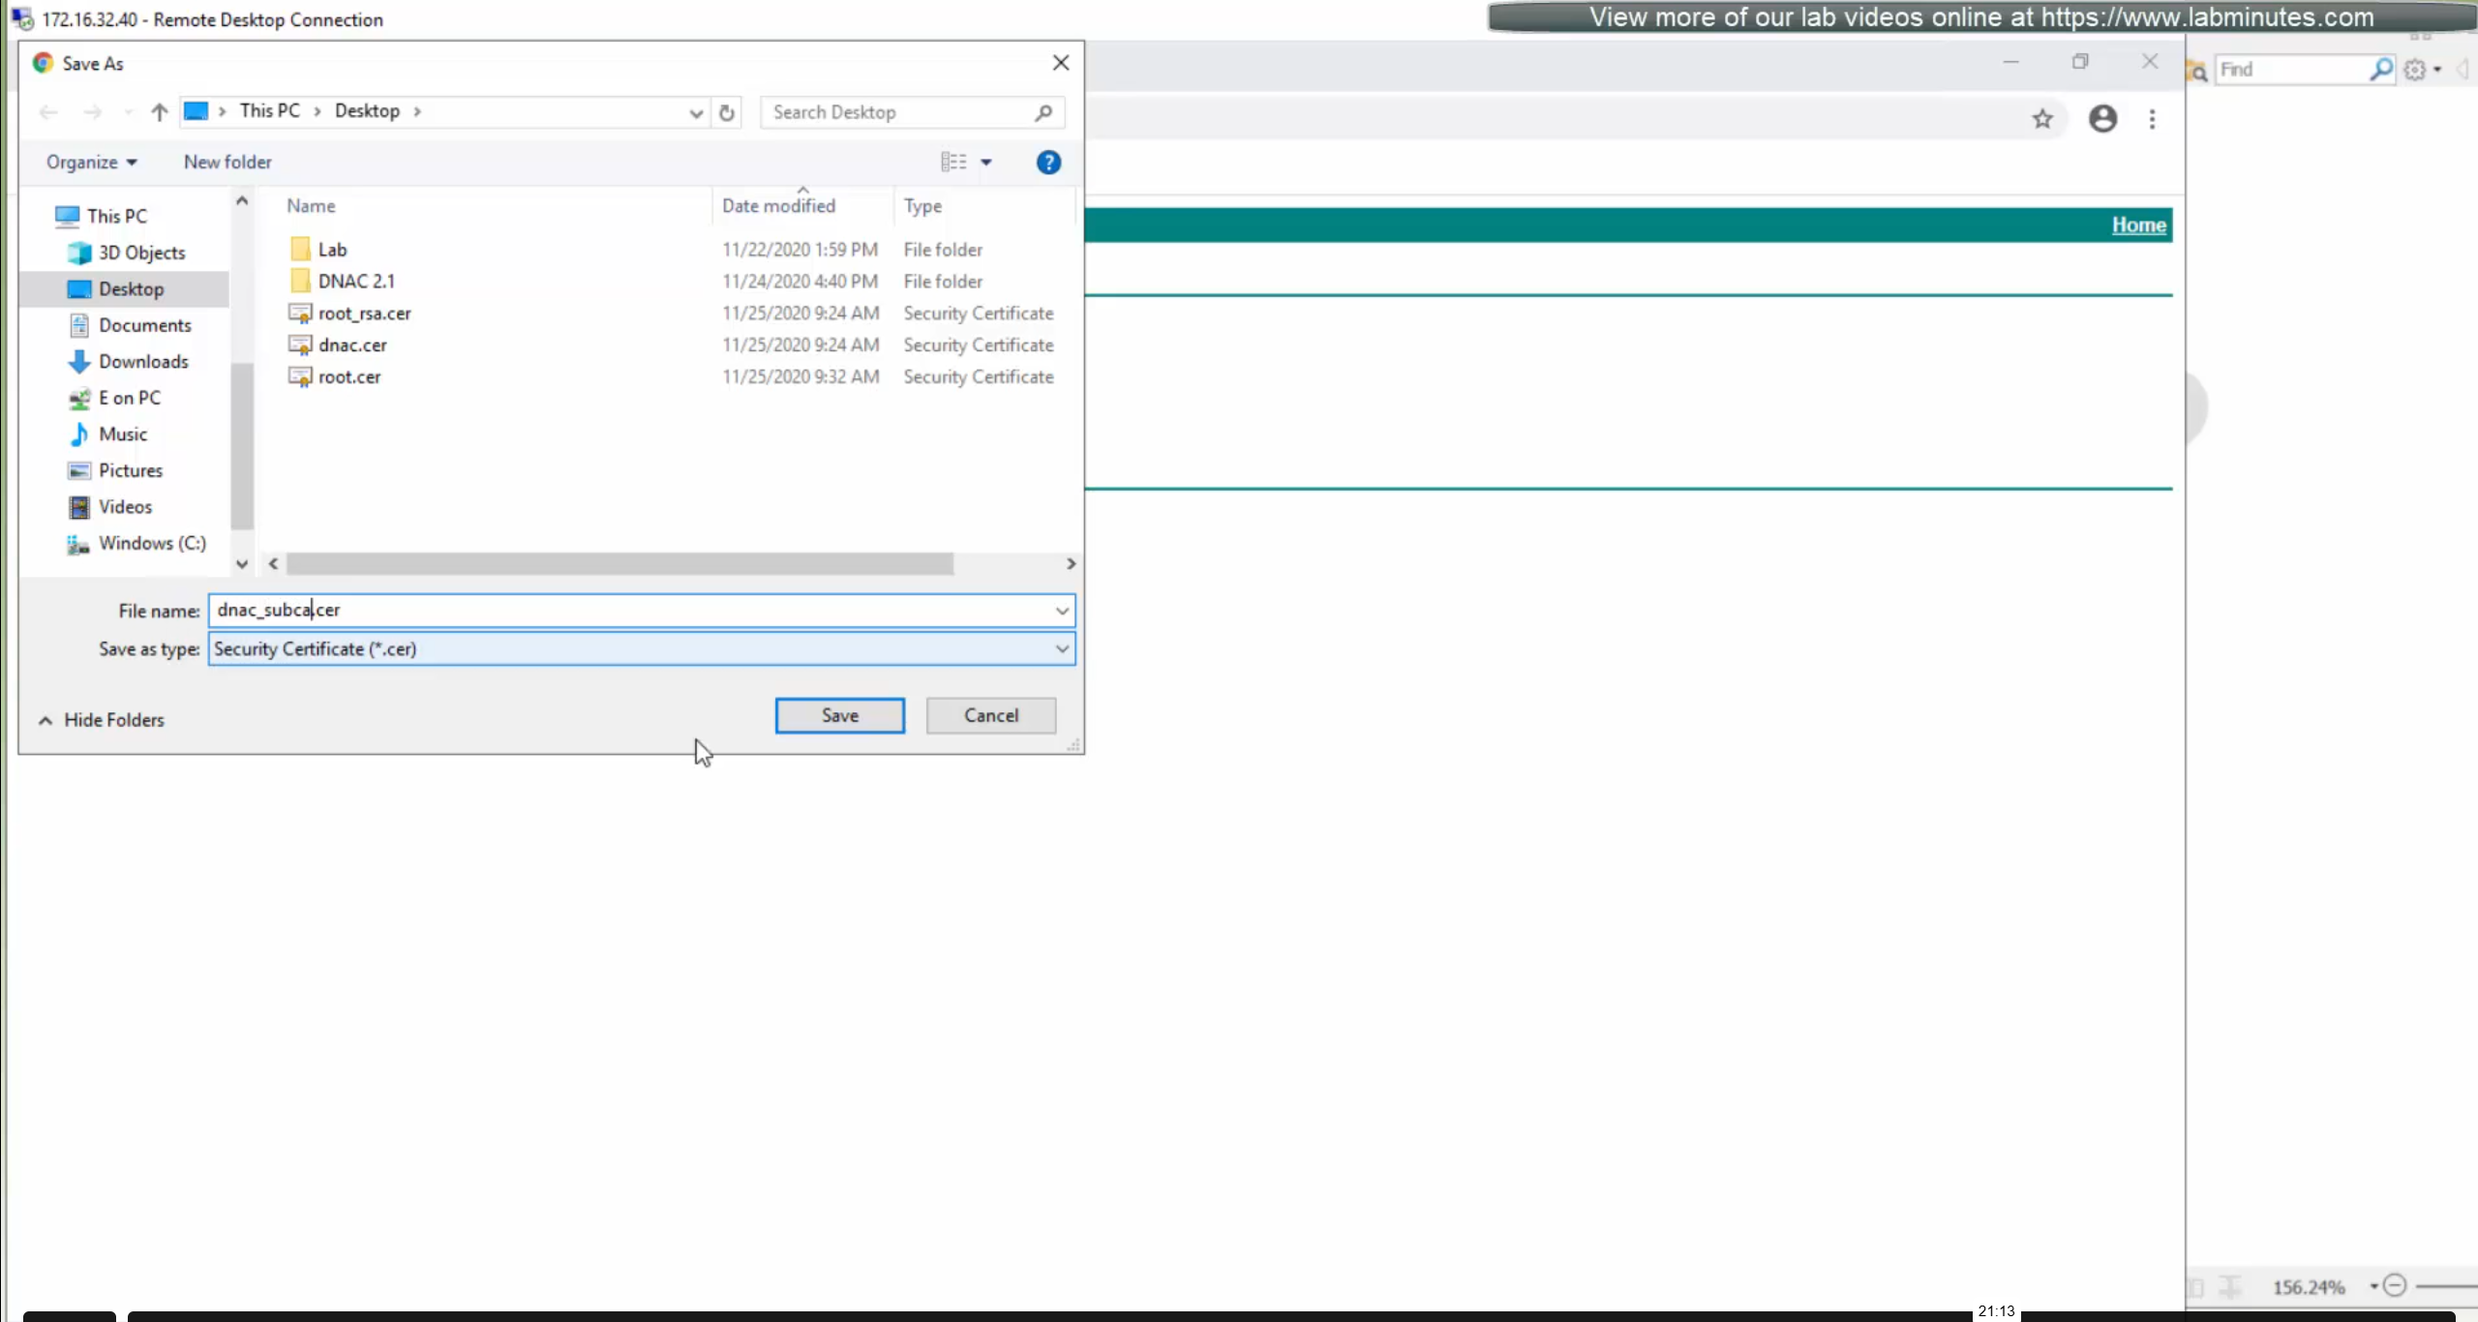The height and width of the screenshot is (1322, 2478).
Task: Expand the view options dropdown arrow
Action: [986, 163]
